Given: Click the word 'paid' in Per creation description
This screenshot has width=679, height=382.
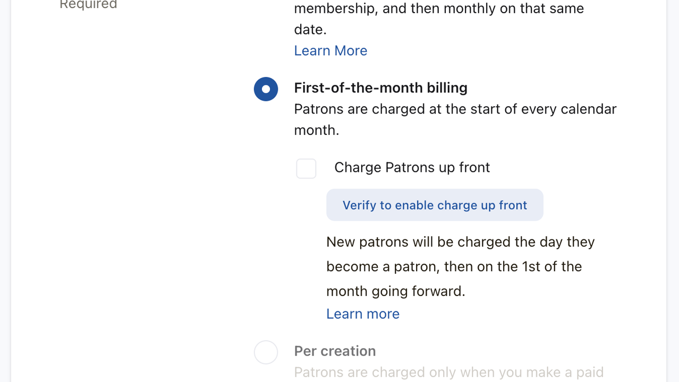Looking at the screenshot, I should click(589, 372).
